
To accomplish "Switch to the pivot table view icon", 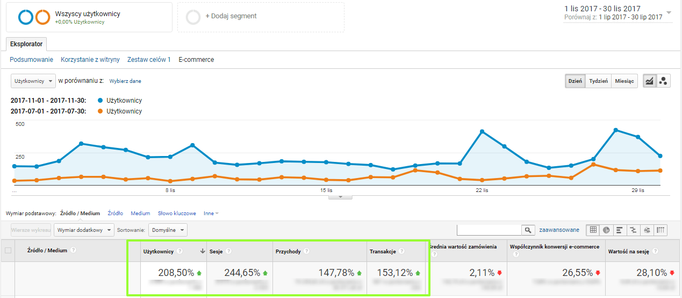I will point(660,230).
